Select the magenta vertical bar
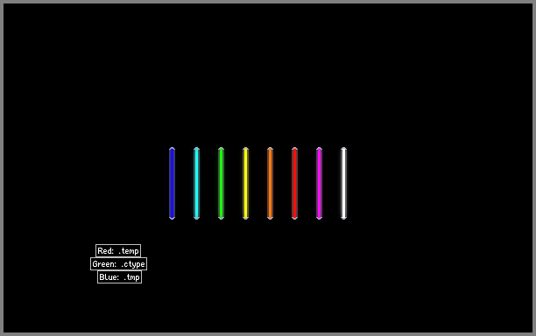 click(x=320, y=184)
